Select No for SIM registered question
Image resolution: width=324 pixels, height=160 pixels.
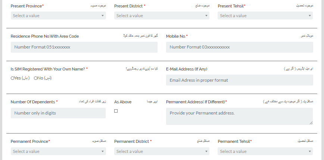click(36, 78)
